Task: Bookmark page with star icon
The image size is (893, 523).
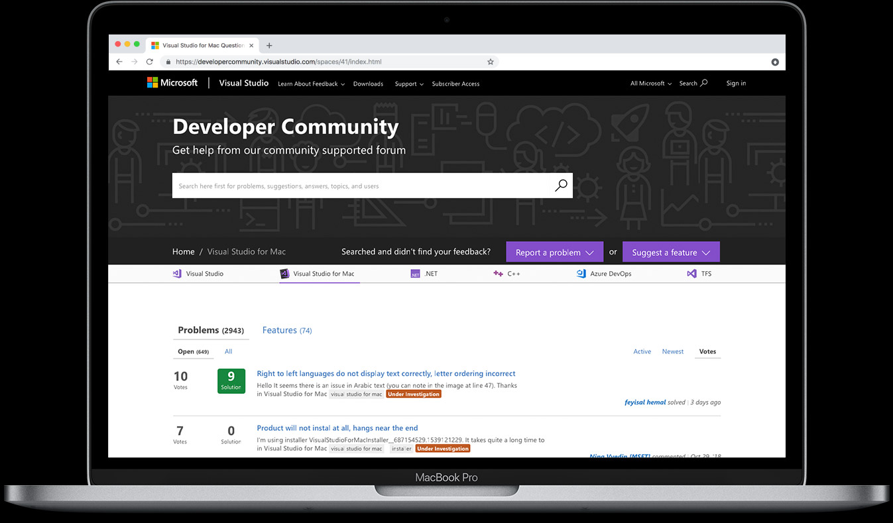Action: tap(491, 62)
